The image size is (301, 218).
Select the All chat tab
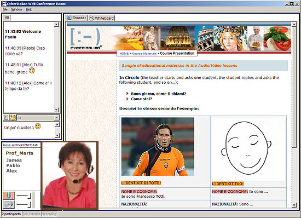coord(7,18)
